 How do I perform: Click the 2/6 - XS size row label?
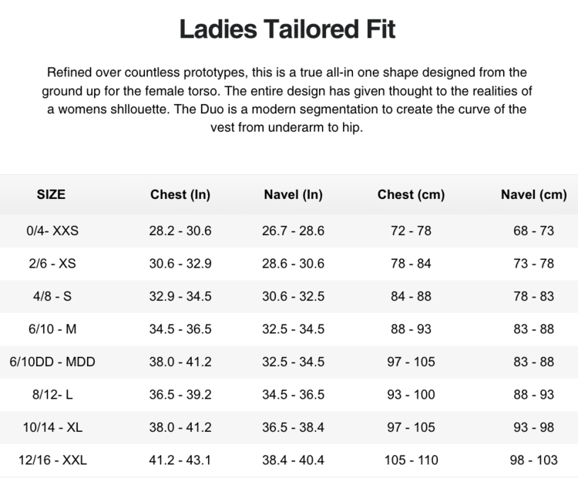pyautogui.click(x=52, y=263)
